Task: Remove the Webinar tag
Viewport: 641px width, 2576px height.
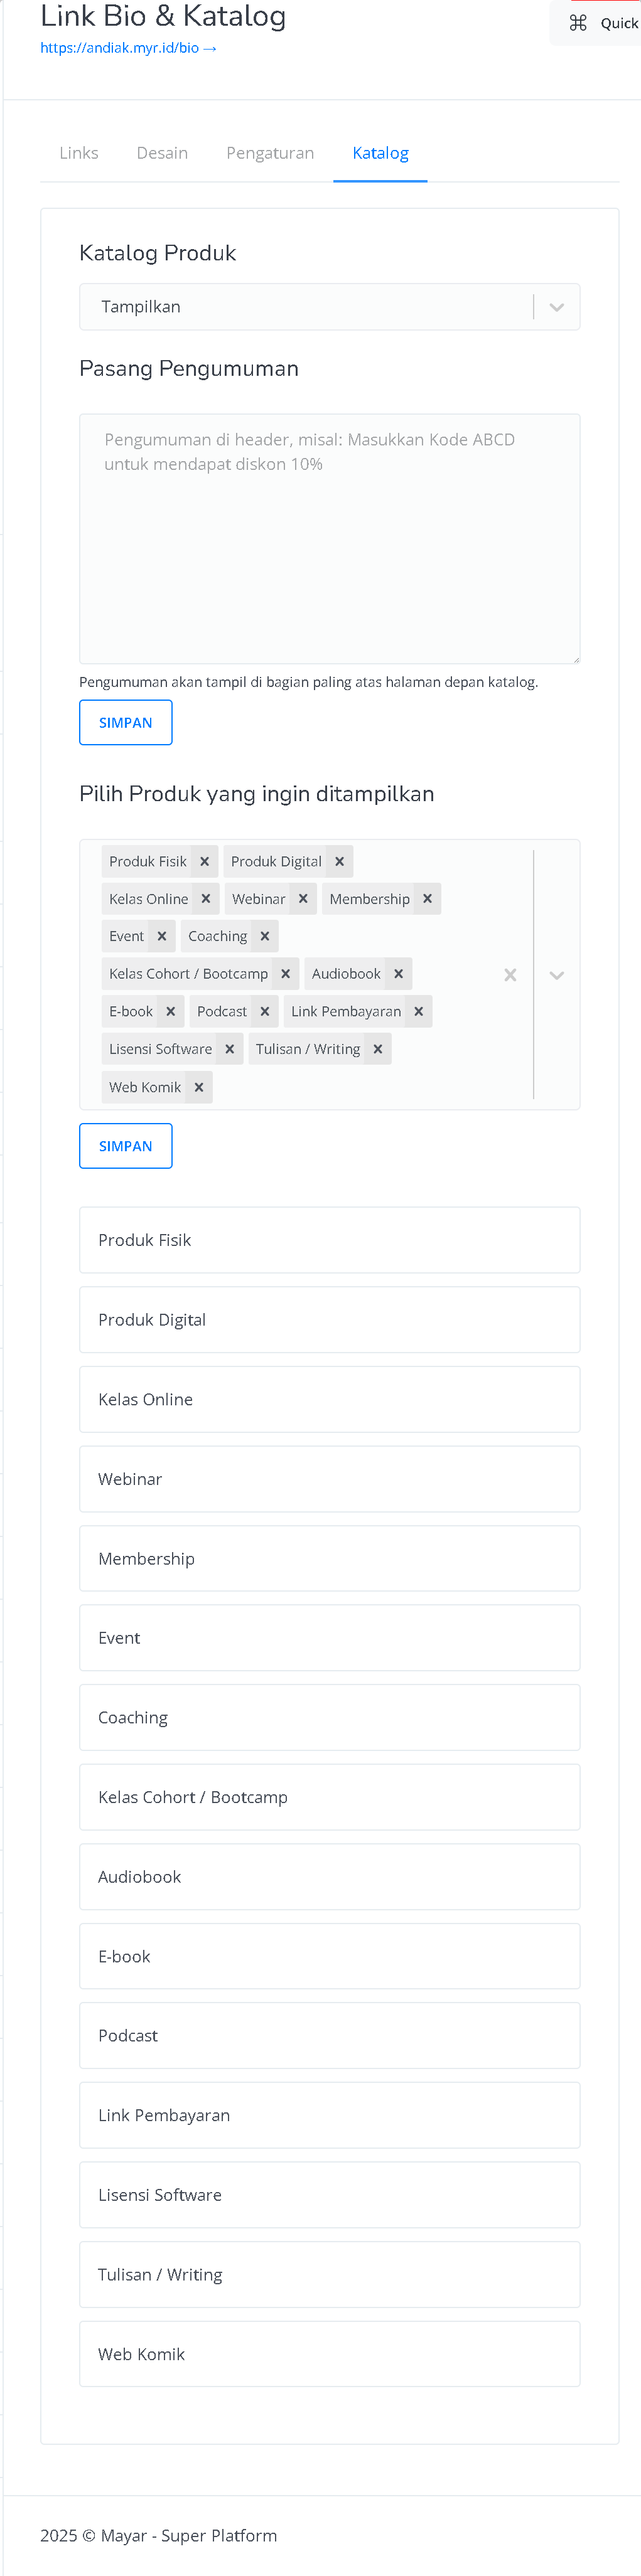Action: point(303,899)
